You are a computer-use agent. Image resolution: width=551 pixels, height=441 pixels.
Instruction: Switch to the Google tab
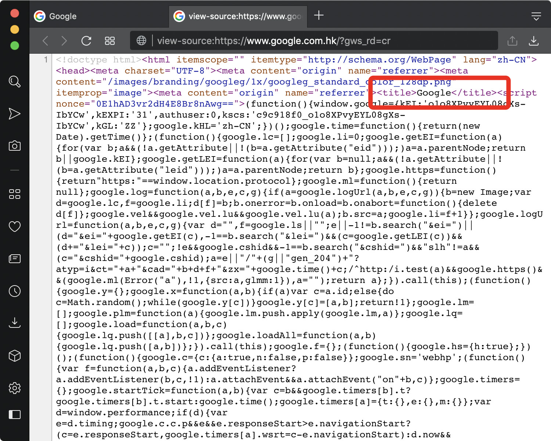pyautogui.click(x=99, y=16)
